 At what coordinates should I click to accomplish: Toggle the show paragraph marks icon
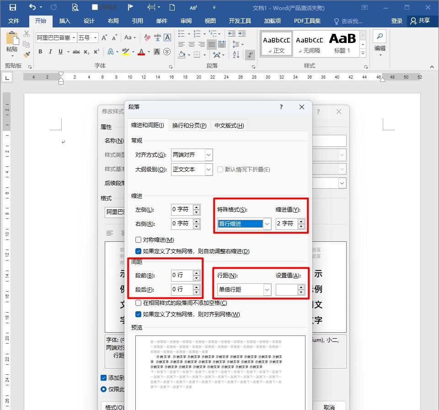point(250,55)
